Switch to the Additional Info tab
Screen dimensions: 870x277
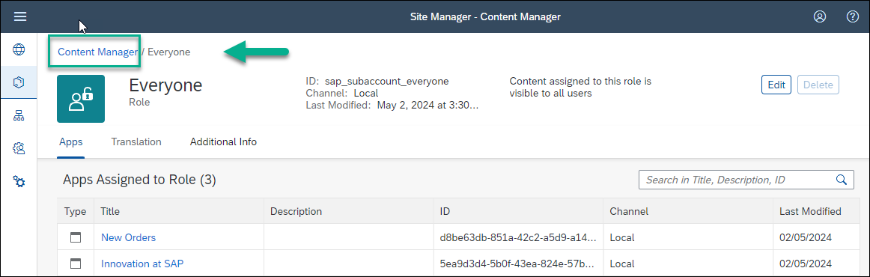pos(224,142)
